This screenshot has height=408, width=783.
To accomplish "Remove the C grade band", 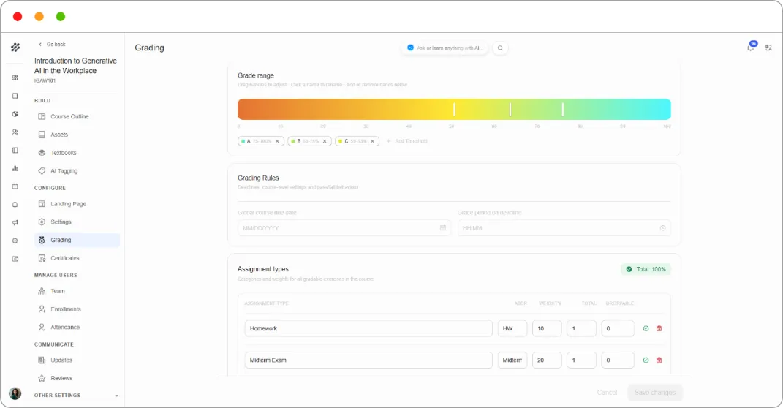I will tap(372, 141).
